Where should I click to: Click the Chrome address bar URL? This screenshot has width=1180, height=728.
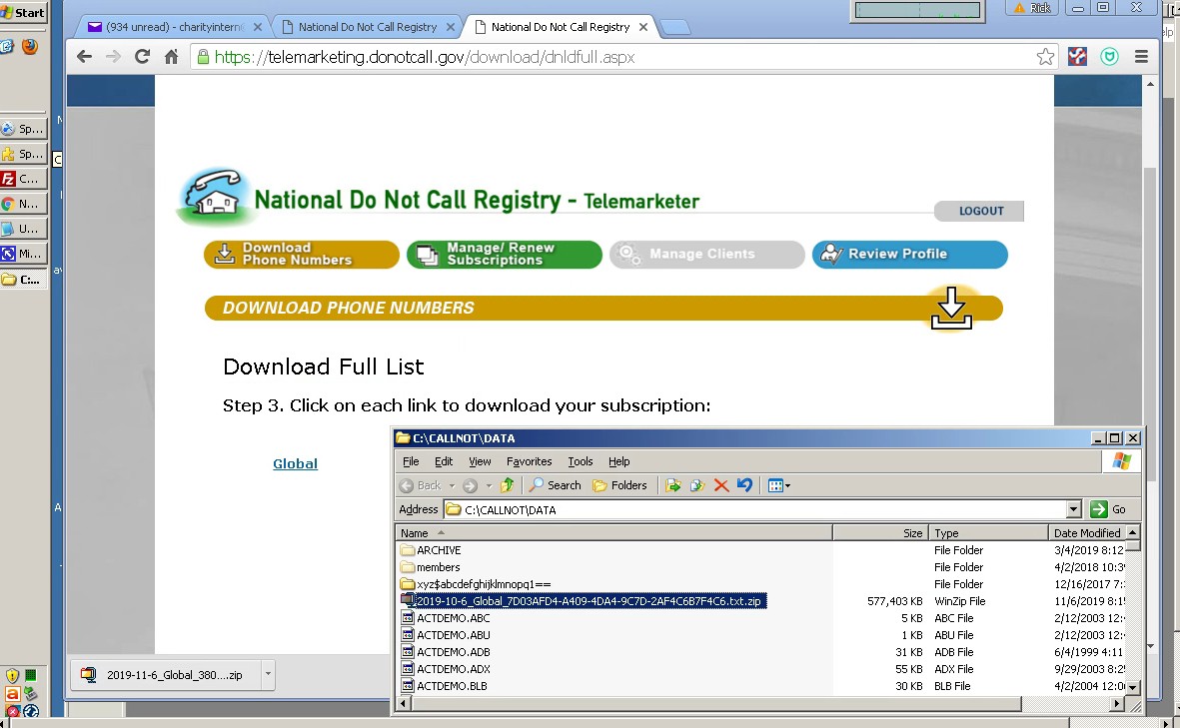pyautogui.click(x=425, y=57)
